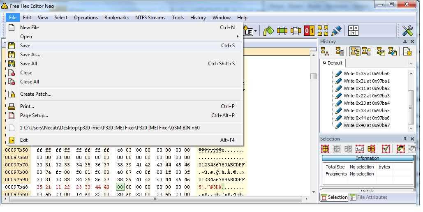Click History hourglass with small tree list icon

(366, 51)
